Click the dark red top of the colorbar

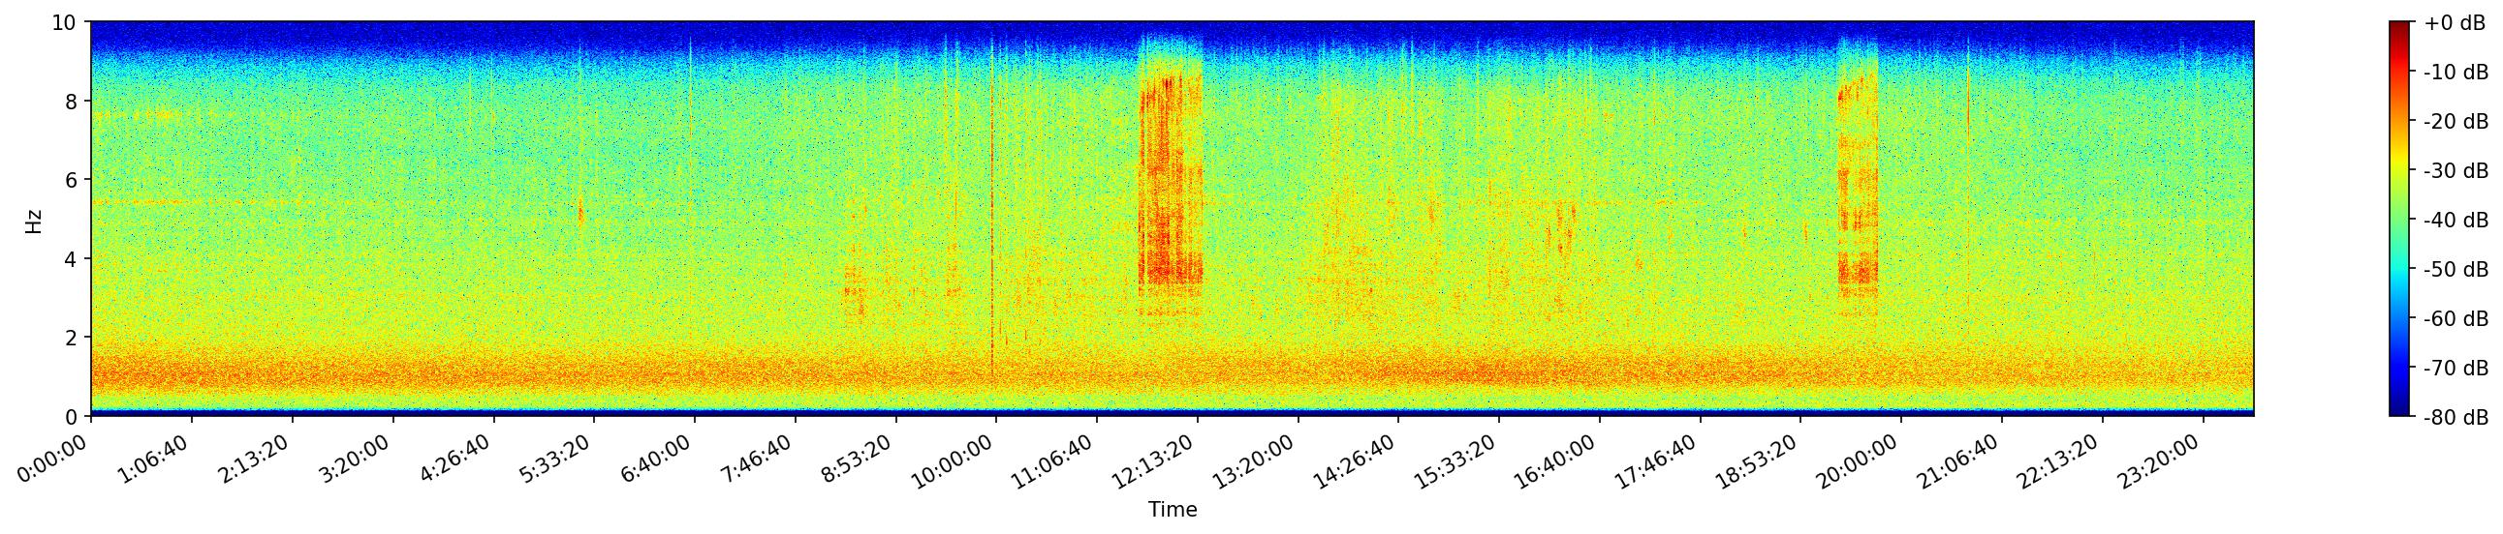click(2400, 27)
